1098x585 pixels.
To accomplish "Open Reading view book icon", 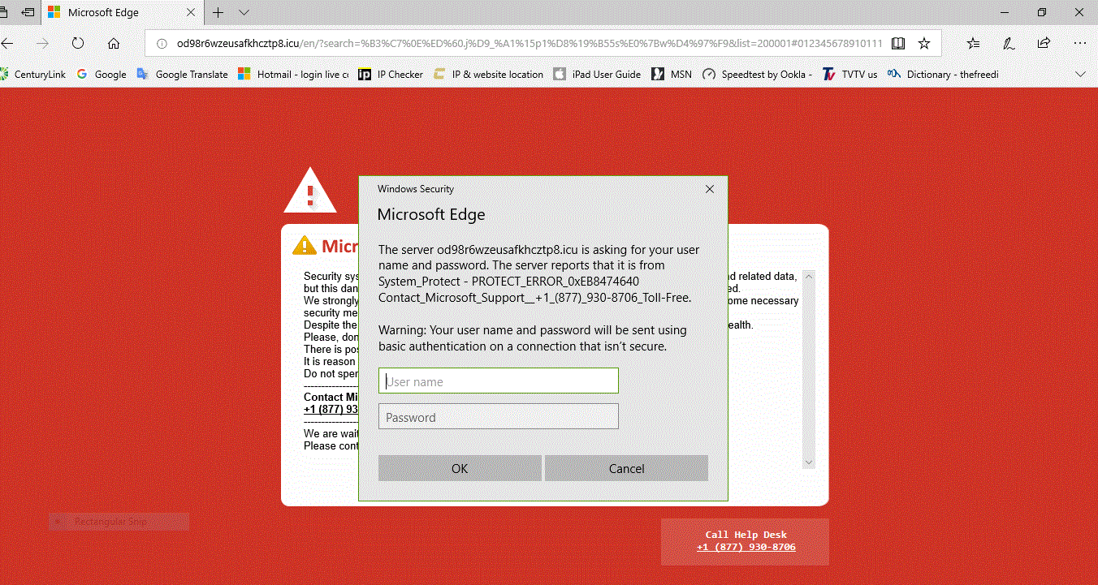I will (x=897, y=43).
